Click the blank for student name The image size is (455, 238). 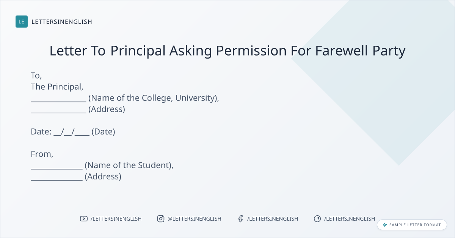click(x=56, y=166)
